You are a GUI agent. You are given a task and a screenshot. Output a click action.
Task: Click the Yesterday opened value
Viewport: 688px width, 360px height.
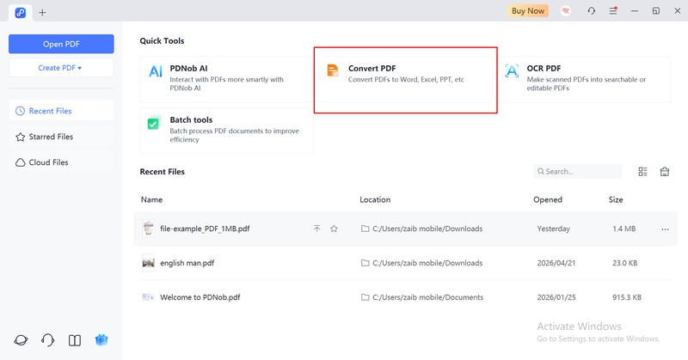point(553,229)
